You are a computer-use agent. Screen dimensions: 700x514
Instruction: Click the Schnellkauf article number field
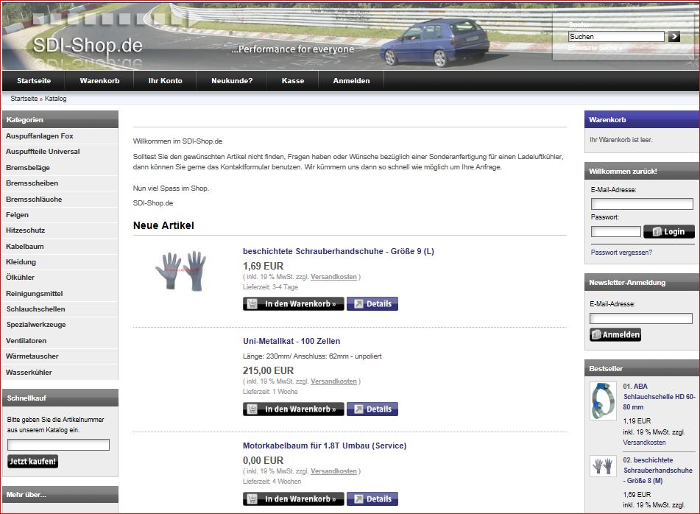[58, 445]
